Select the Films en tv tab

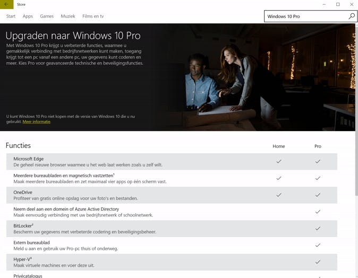click(93, 16)
